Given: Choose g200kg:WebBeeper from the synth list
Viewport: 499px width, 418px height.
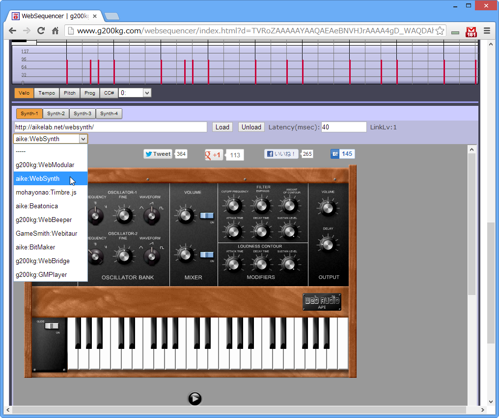Looking at the screenshot, I should tap(51, 220).
